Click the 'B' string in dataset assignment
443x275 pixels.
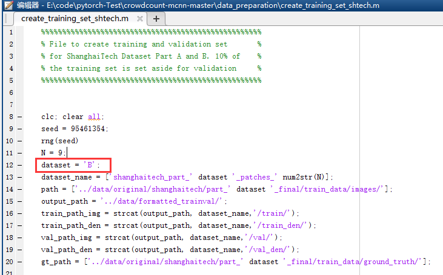[89, 165]
